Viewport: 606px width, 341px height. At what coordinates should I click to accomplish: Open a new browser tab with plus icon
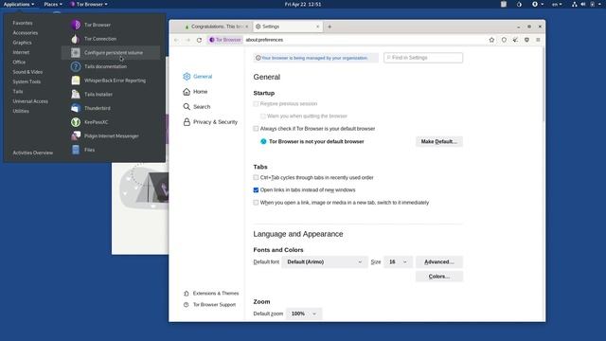pos(330,27)
